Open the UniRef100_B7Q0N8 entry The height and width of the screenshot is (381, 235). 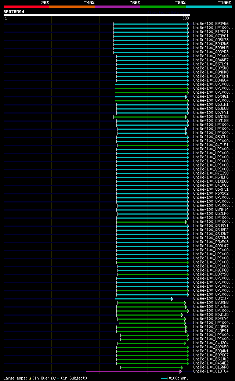click(x=211, y=302)
